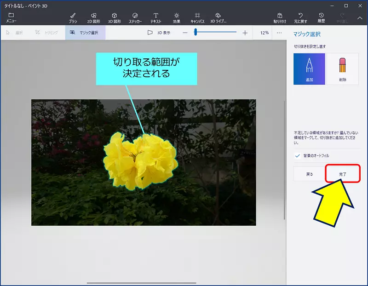Click the 12% zoom value field
The height and width of the screenshot is (286, 368).
coord(264,33)
